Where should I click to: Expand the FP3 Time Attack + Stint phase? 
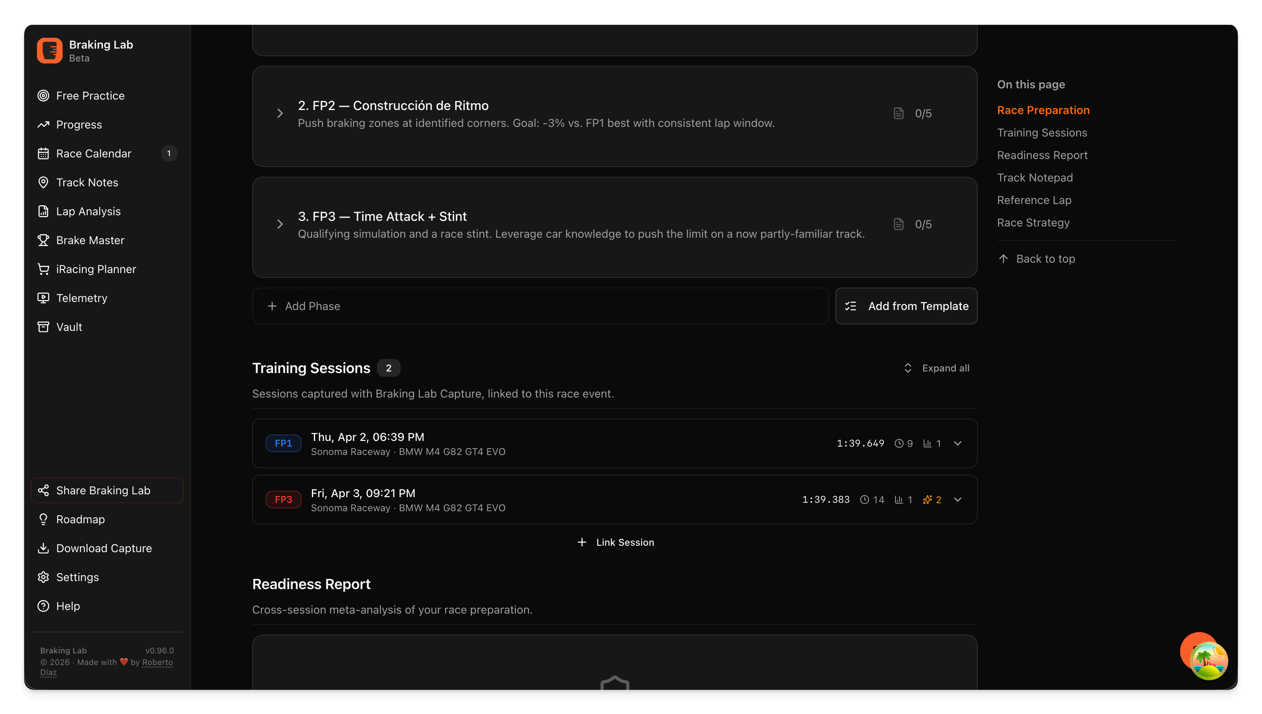[280, 224]
